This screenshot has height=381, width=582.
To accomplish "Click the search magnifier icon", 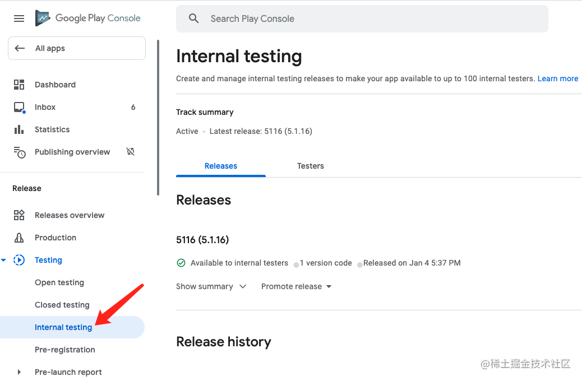I will [194, 18].
